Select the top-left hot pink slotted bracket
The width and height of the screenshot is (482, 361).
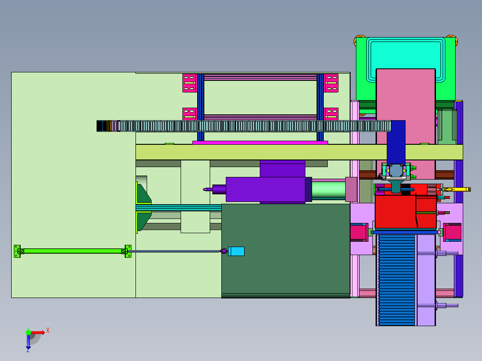[x=190, y=83]
